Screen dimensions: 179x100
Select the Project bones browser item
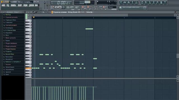click(x=11, y=49)
